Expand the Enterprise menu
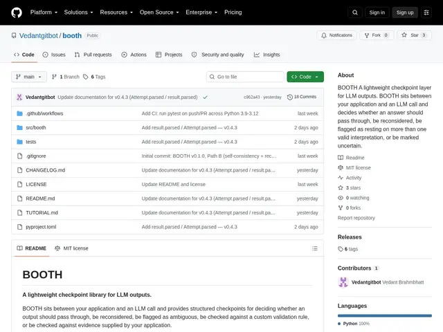Screen dimensions: 443x332 [x=201, y=12]
